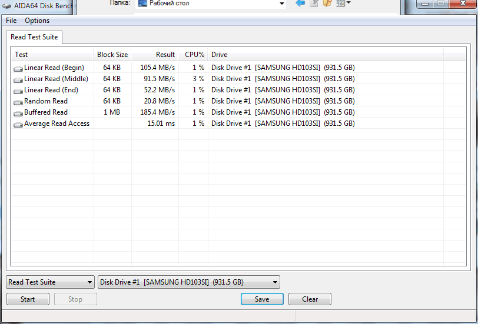The height and width of the screenshot is (324, 478).
Task: Sort by the CPU% column header
Action: 193,55
